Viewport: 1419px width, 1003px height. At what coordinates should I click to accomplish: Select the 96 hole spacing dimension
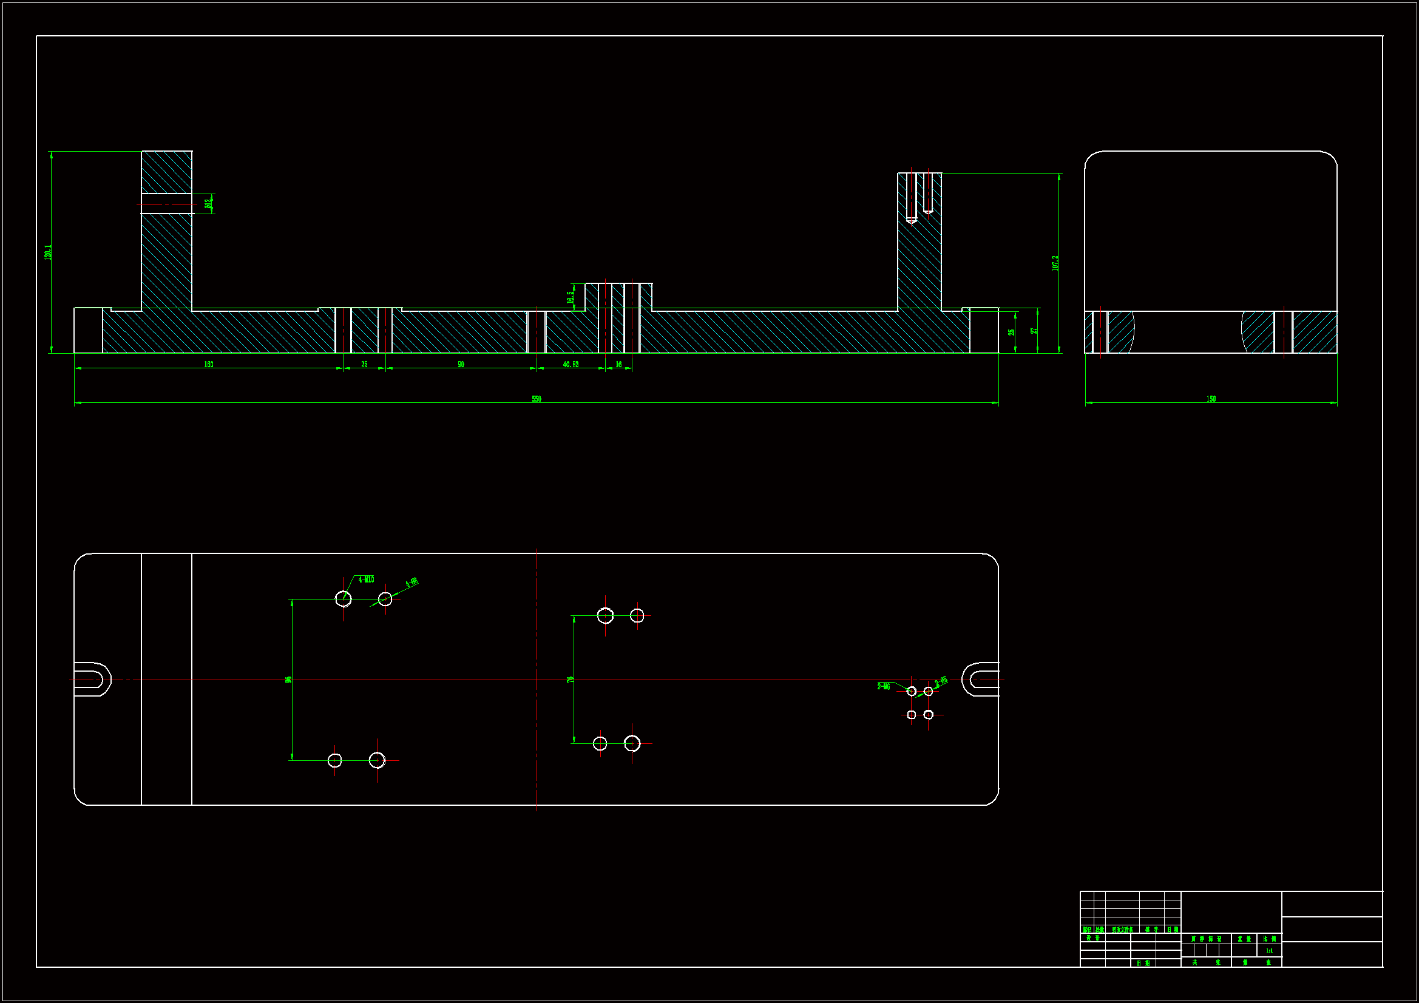pyautogui.click(x=289, y=680)
